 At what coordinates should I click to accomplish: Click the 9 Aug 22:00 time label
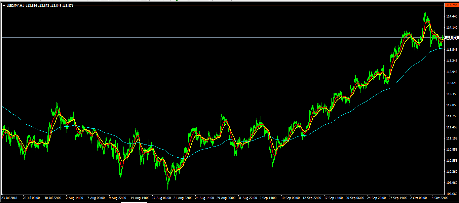(x=117, y=198)
